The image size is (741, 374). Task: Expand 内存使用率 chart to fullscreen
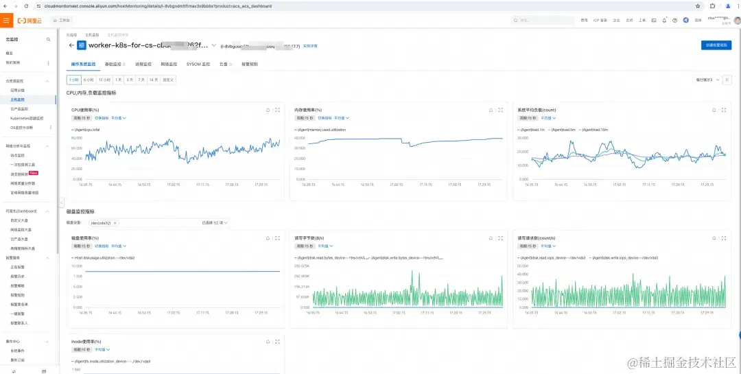(x=500, y=110)
